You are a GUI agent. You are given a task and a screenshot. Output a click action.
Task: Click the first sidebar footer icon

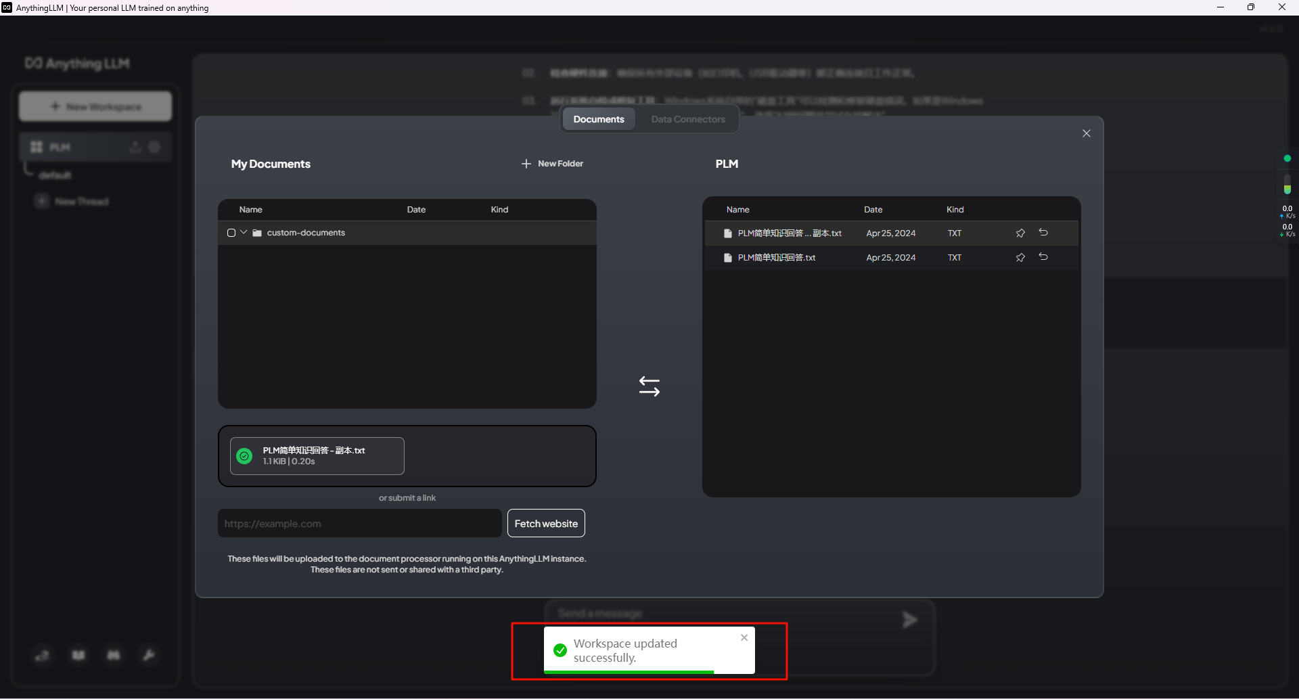tap(42, 655)
